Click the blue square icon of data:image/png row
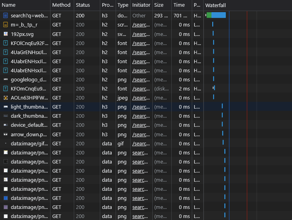 click(x=6, y=198)
